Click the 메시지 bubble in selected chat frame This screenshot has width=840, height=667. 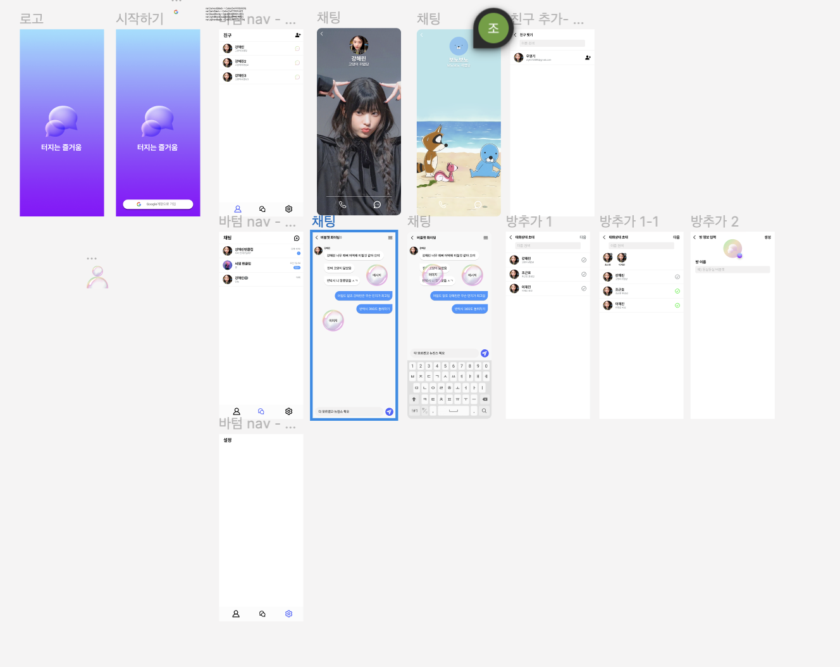pos(377,275)
